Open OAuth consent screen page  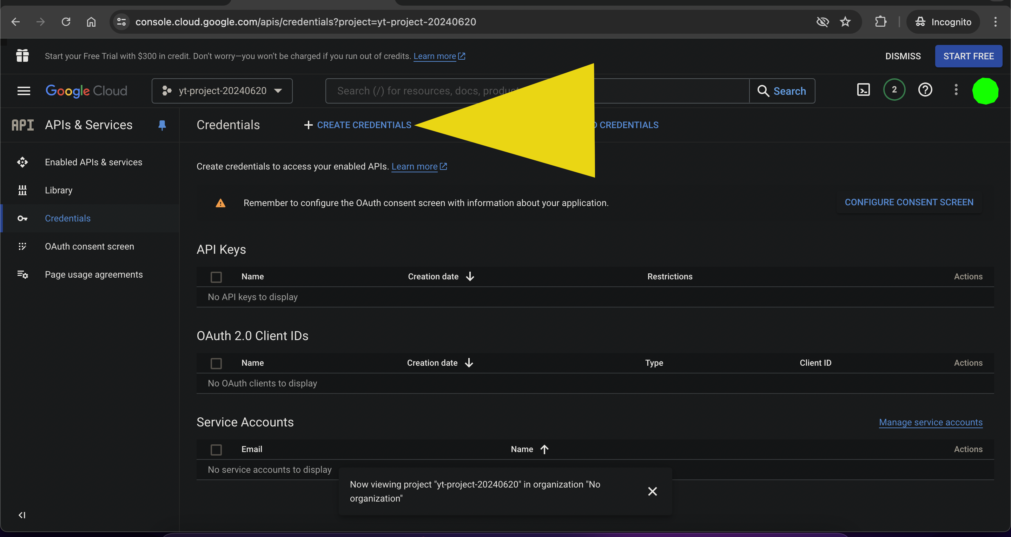[x=90, y=246]
